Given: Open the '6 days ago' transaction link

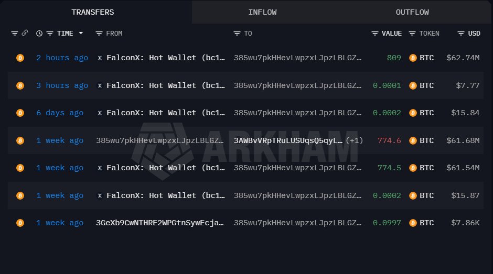Looking at the screenshot, I should tap(60, 113).
